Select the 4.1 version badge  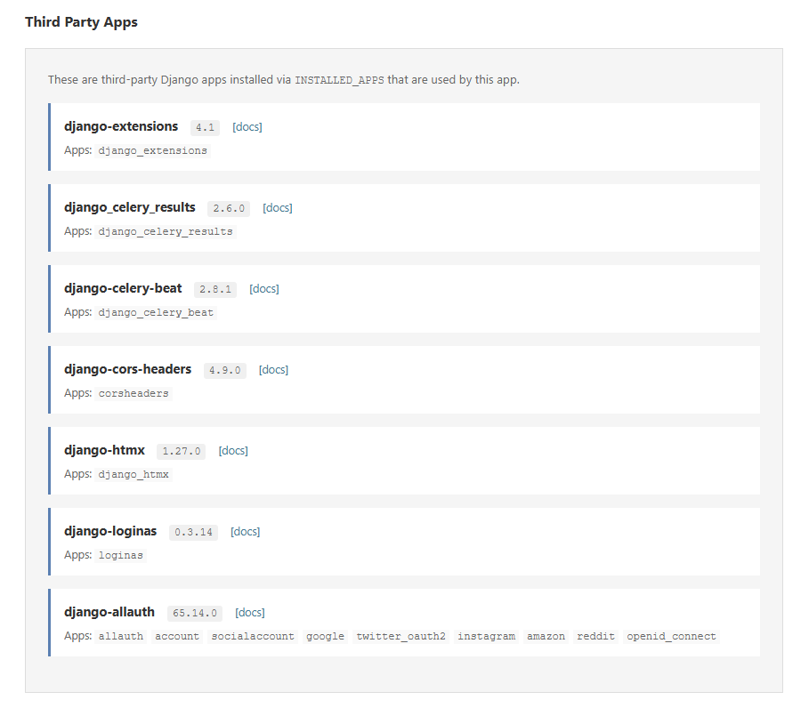coord(205,127)
